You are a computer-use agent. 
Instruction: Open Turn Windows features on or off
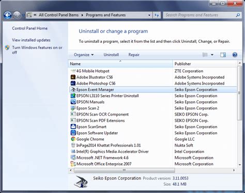37,50
